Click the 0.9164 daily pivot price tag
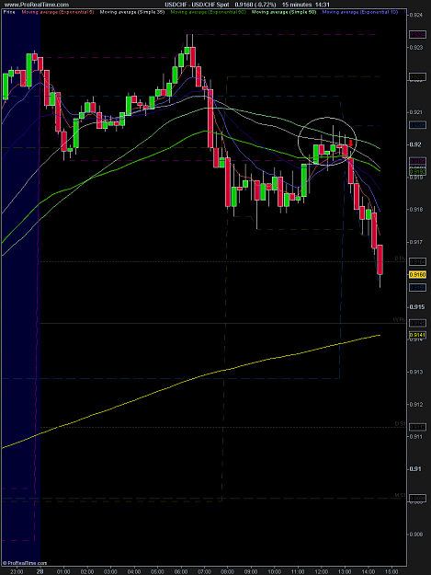Screen dimensions: 431x575 [x=417, y=262]
